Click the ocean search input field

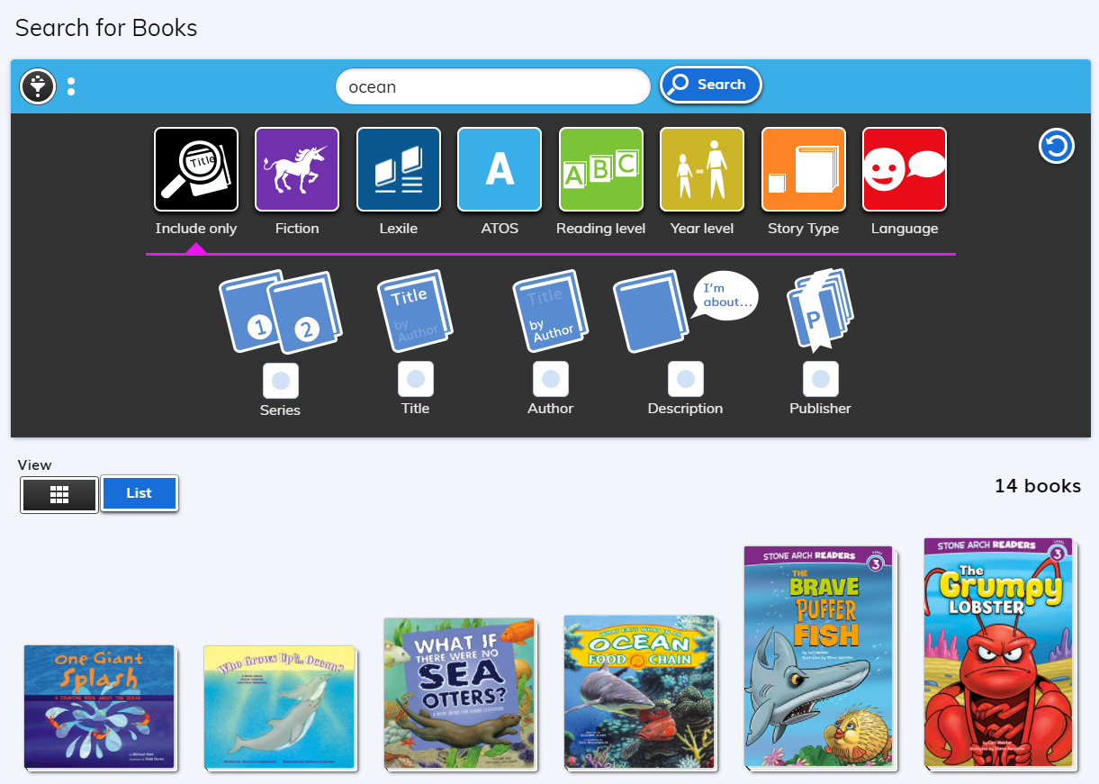(492, 86)
